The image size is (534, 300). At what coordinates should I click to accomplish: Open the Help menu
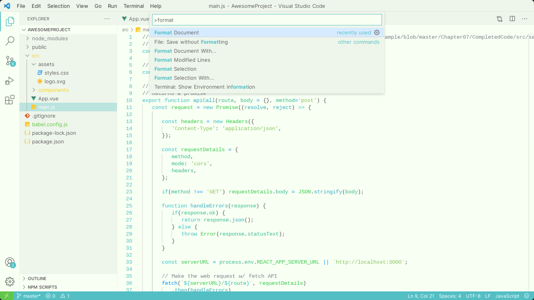156,6
